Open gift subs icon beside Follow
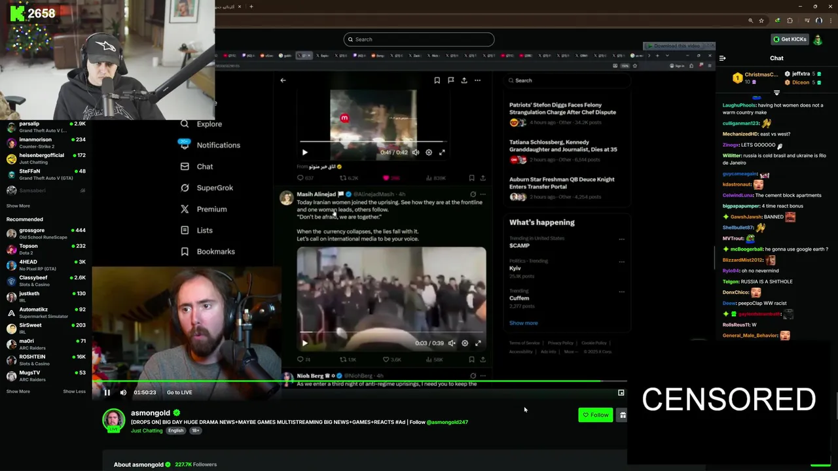 click(623, 415)
